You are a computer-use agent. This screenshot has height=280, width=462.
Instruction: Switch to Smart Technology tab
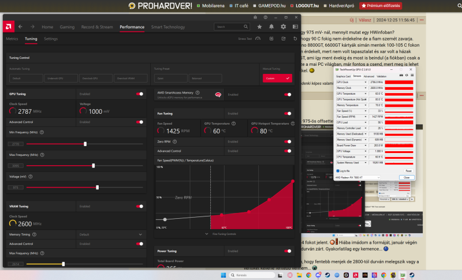point(168,27)
